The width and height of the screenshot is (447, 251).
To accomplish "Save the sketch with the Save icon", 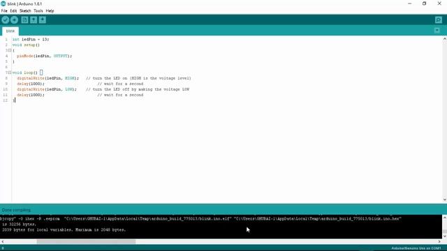I will point(43,20).
